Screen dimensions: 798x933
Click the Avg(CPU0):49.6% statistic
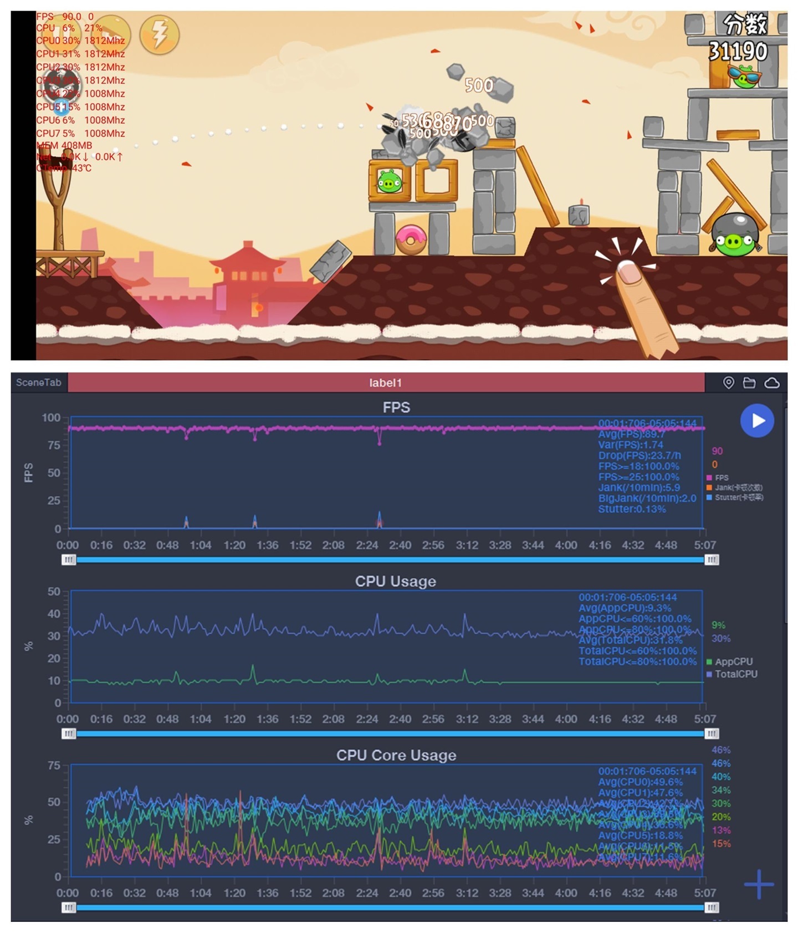coord(640,782)
